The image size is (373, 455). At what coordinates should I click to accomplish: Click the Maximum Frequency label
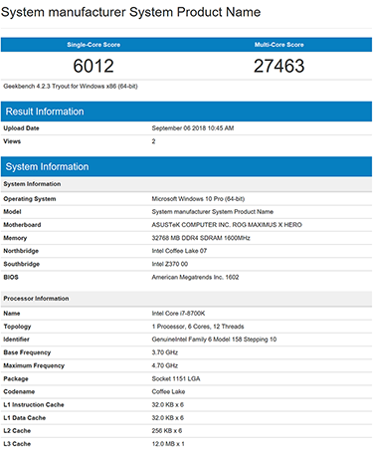(34, 365)
